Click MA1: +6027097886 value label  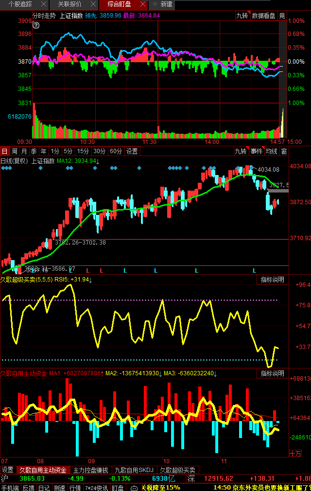click(x=76, y=373)
